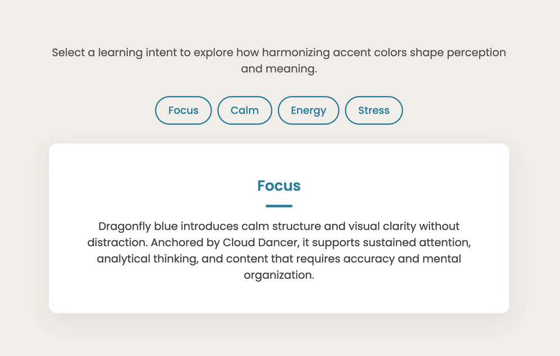Click the blue divider under Focus heading
Screen dimensions: 560x356
click(279, 206)
